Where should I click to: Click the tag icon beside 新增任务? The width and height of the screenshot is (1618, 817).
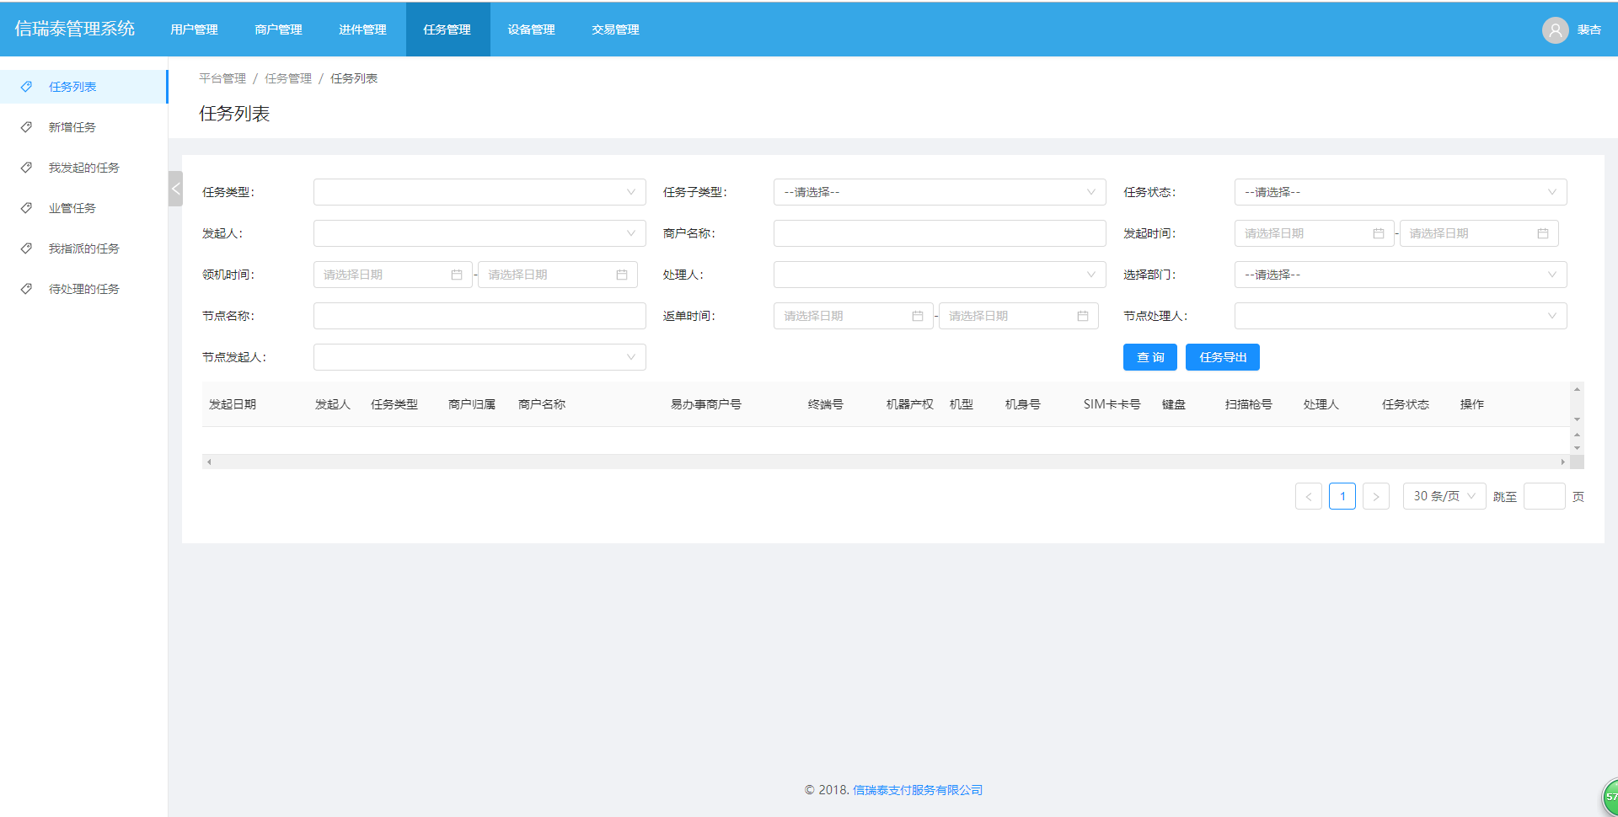(27, 127)
